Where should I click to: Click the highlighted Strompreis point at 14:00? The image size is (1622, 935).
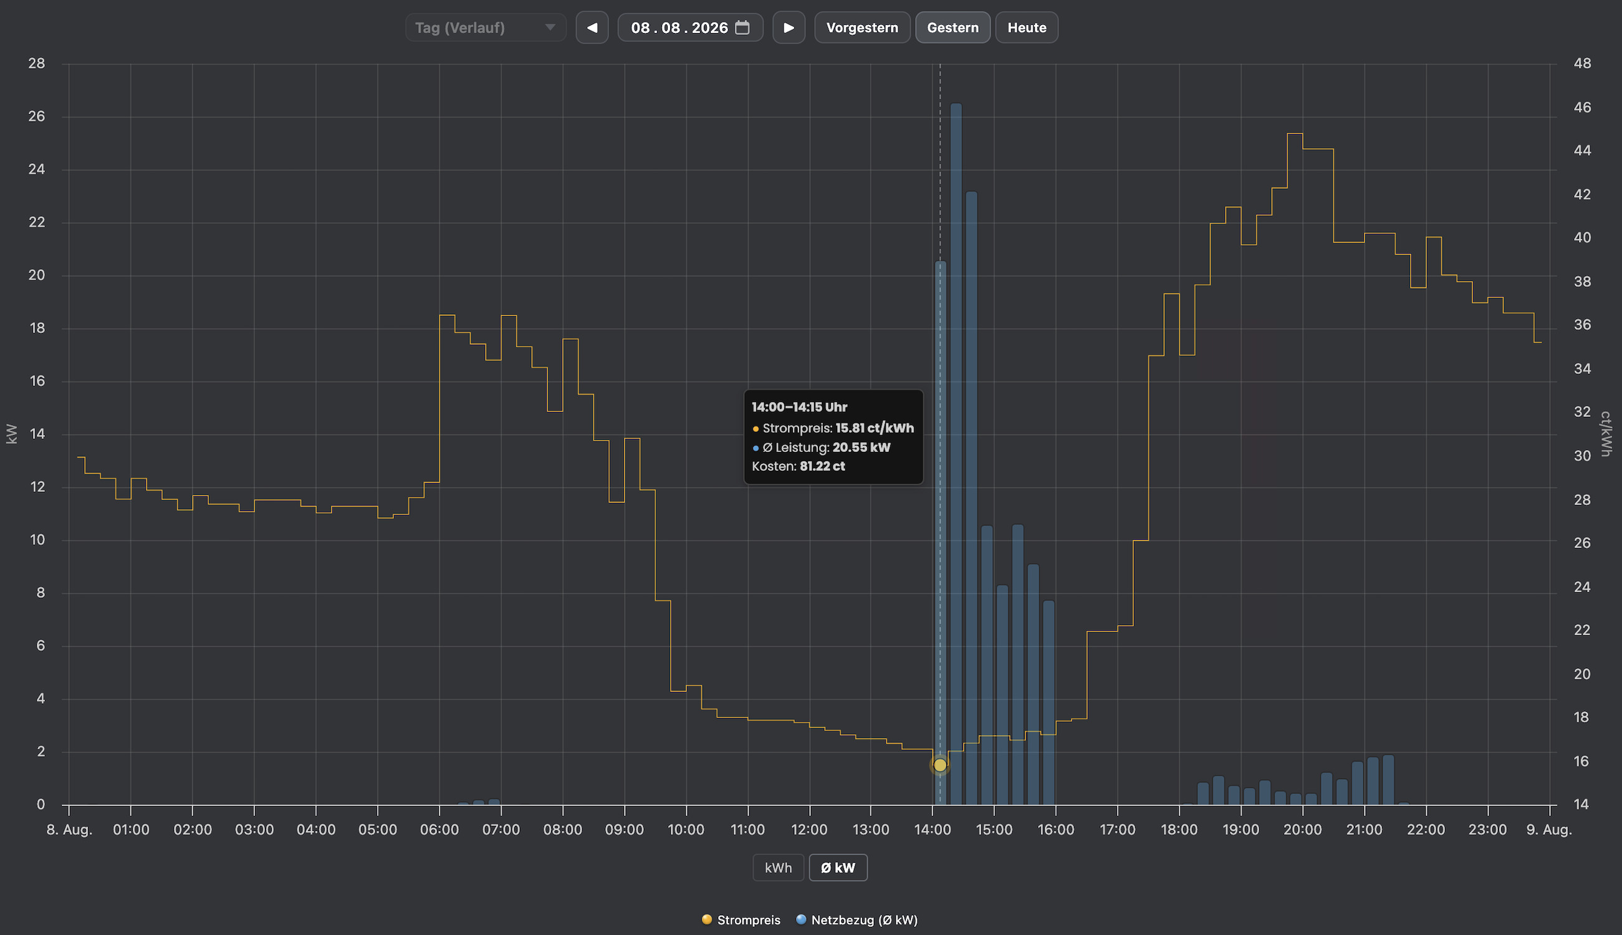pyautogui.click(x=940, y=765)
